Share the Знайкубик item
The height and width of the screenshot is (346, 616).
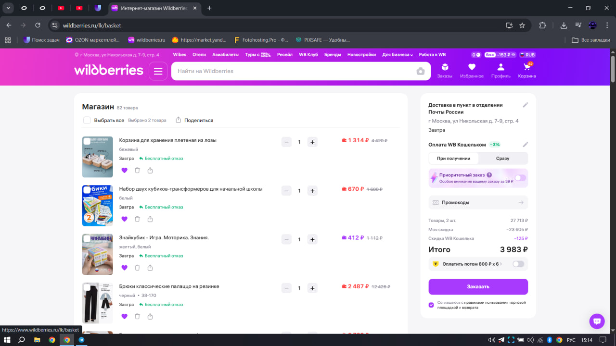150,268
